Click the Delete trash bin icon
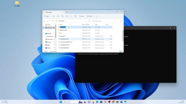The image size is (186, 104). point(76,16)
